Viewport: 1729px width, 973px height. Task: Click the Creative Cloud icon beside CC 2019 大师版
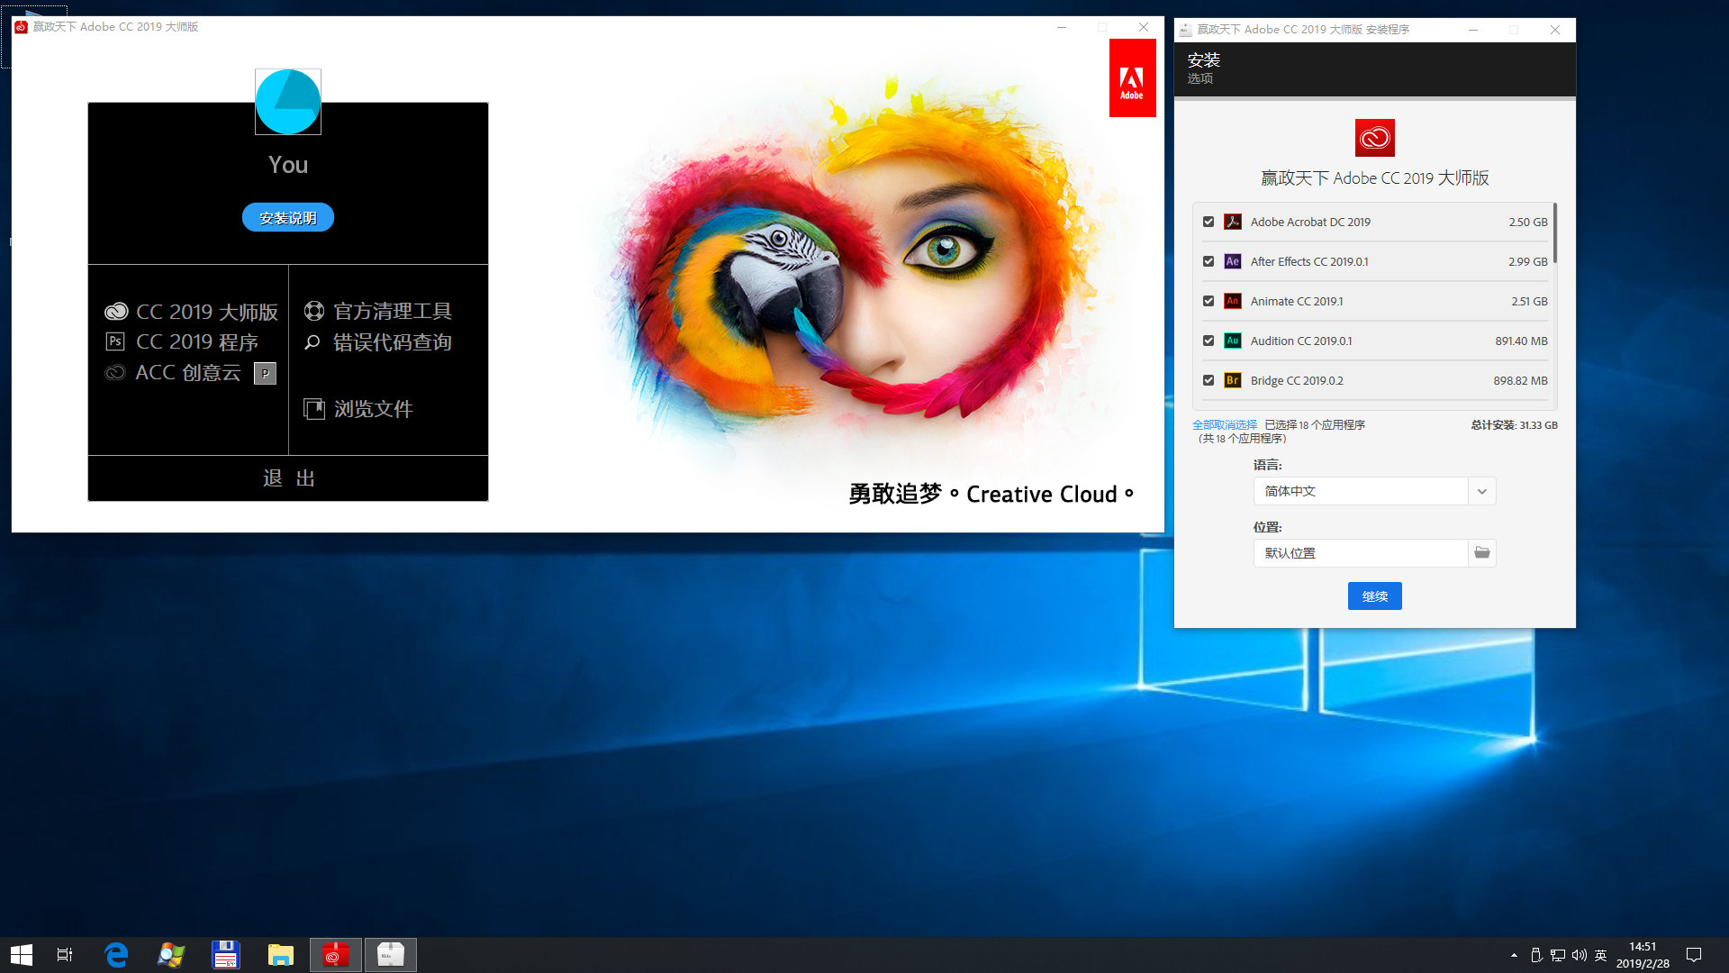[x=116, y=312]
